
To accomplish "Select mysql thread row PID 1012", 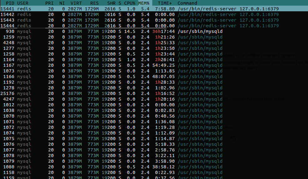I will 154,105.
